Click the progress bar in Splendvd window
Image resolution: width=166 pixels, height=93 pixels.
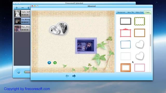pos(27,72)
